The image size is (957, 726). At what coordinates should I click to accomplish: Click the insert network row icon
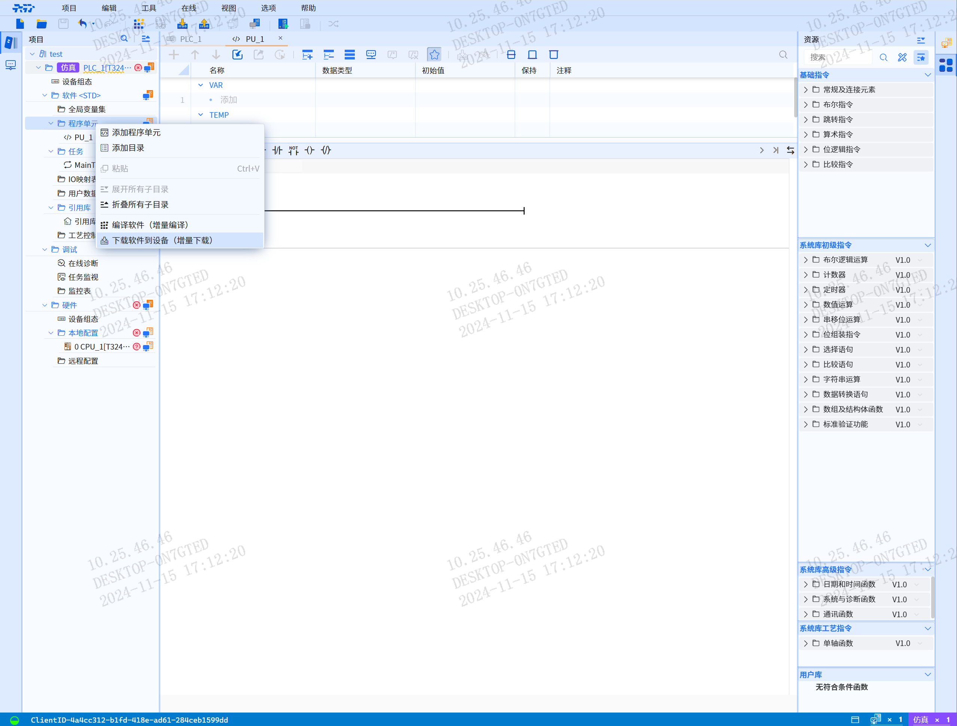click(307, 55)
